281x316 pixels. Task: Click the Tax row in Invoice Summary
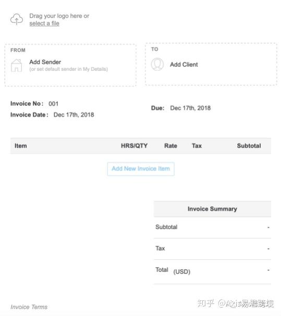tap(213, 249)
